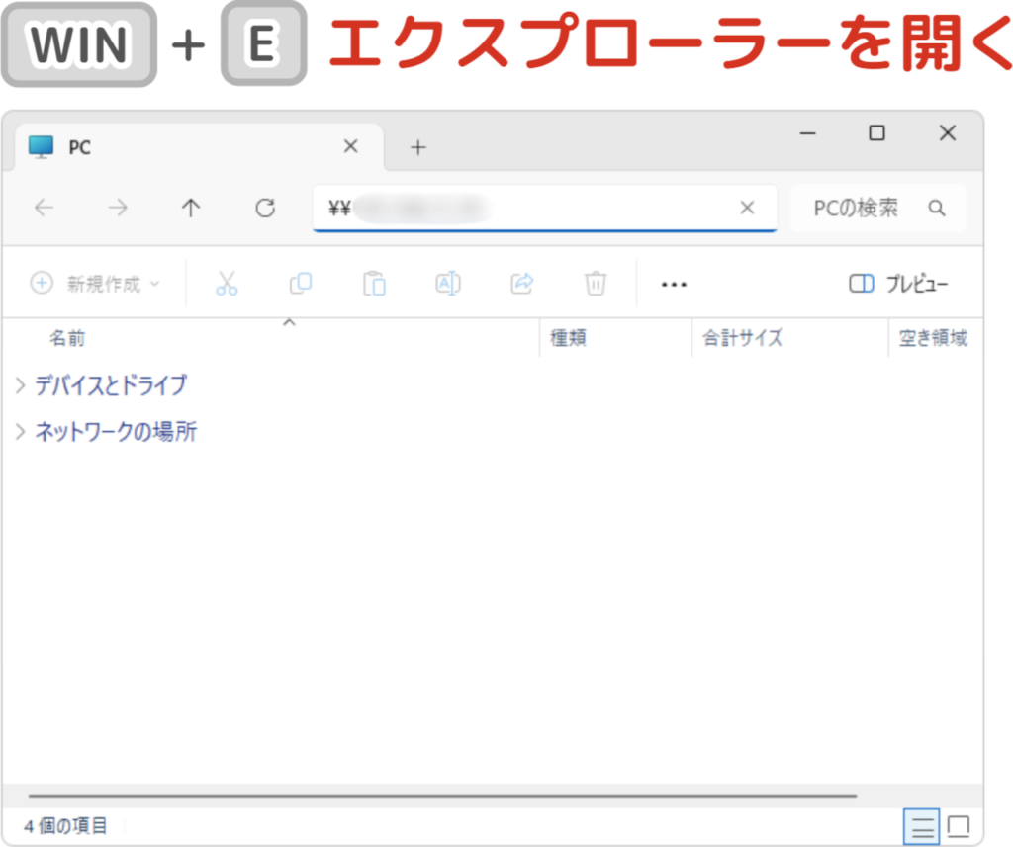Viewport: 1013px width, 847px height.
Task: Open the 新規作成 dropdown menu
Action: pos(95,284)
